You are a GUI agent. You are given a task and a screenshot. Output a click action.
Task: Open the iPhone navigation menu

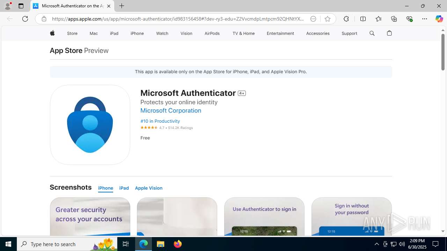click(x=137, y=33)
